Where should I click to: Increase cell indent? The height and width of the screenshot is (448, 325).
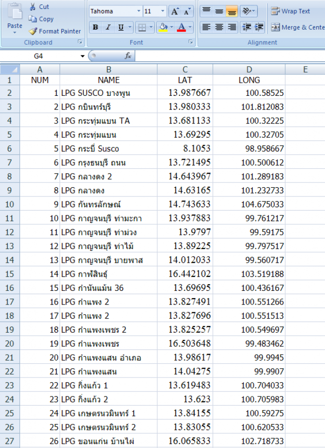click(x=259, y=27)
